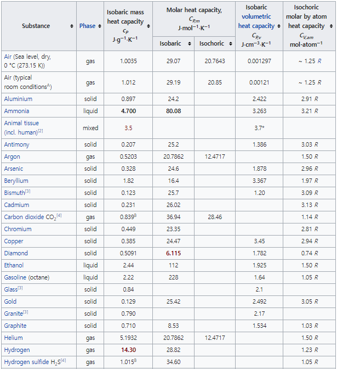Open the Graphite article link
This screenshot has height=369, width=337.
[15, 326]
